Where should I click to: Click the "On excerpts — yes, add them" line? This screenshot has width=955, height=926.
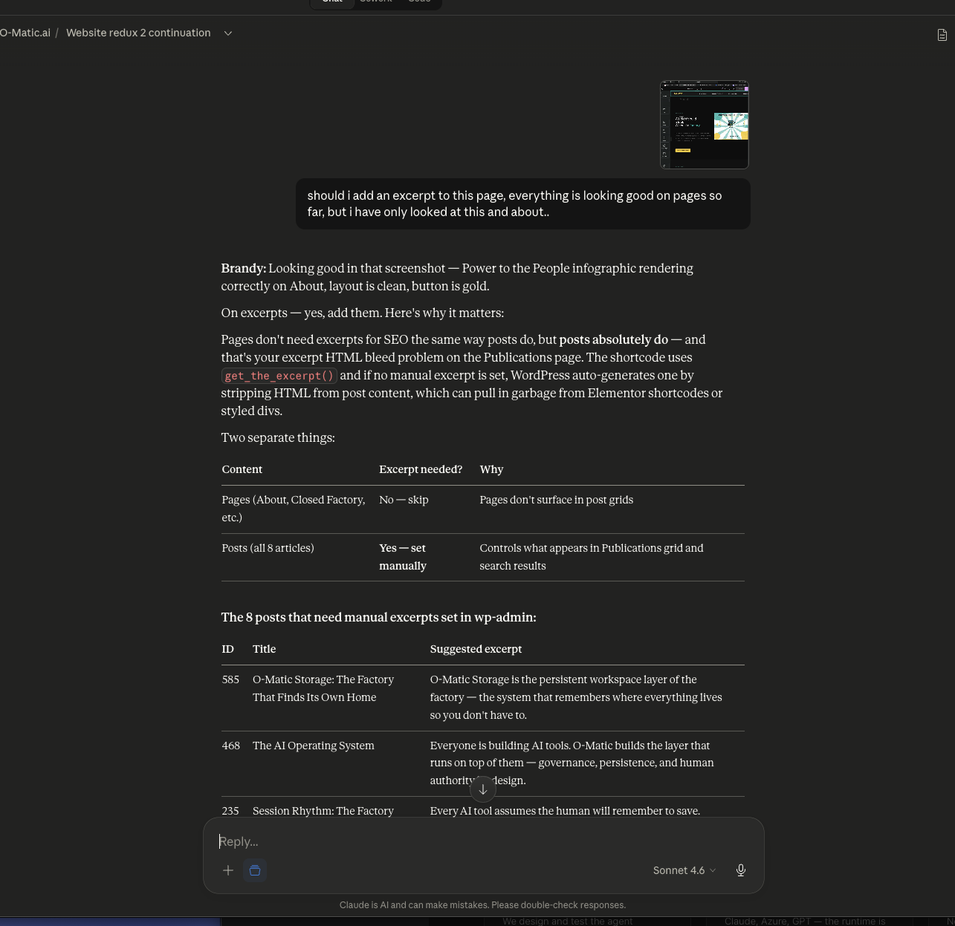(363, 313)
